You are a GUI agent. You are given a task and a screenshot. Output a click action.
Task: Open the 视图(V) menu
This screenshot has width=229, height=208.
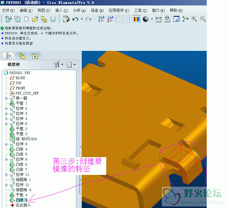pyautogui.click(x=44, y=10)
